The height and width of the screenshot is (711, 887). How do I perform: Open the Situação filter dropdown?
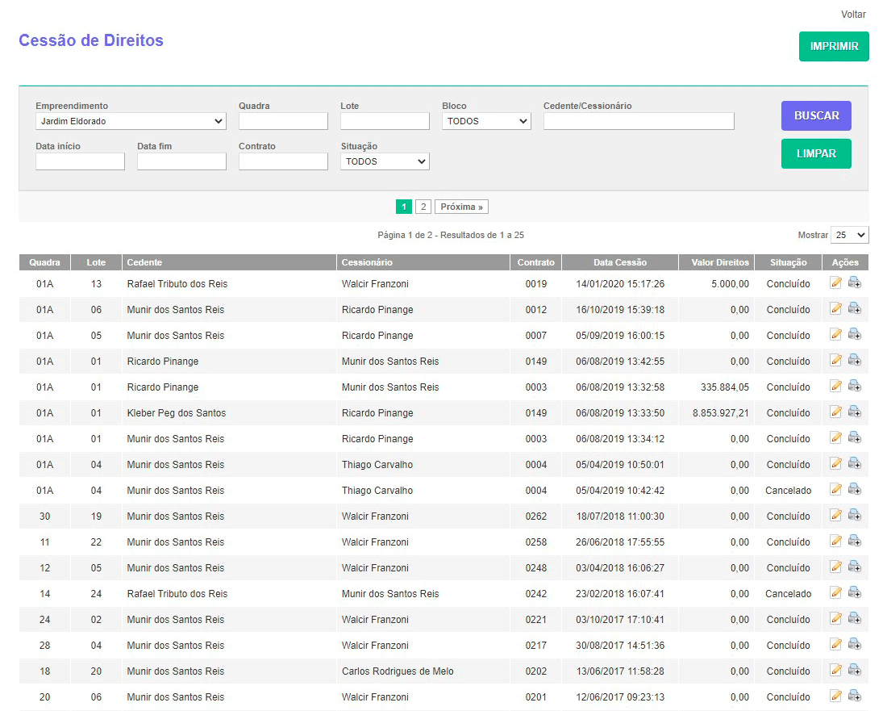pos(385,161)
